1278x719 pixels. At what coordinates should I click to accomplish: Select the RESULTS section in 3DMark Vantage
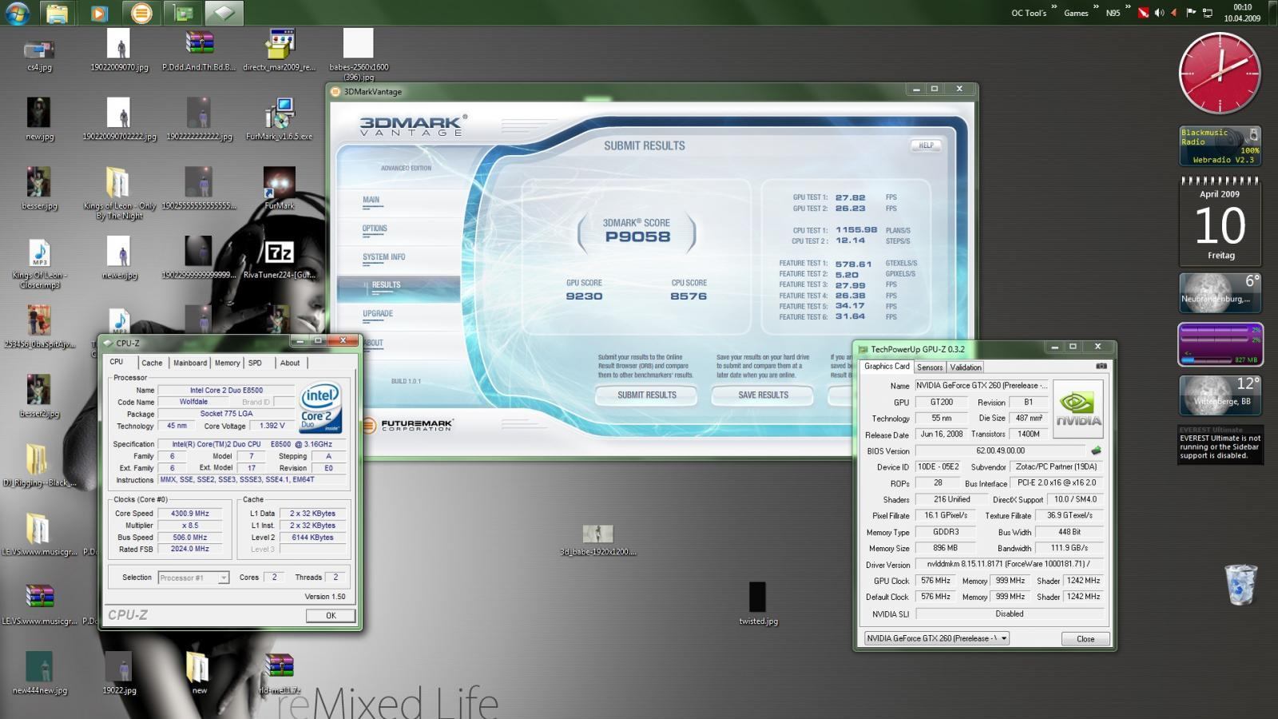pos(399,288)
